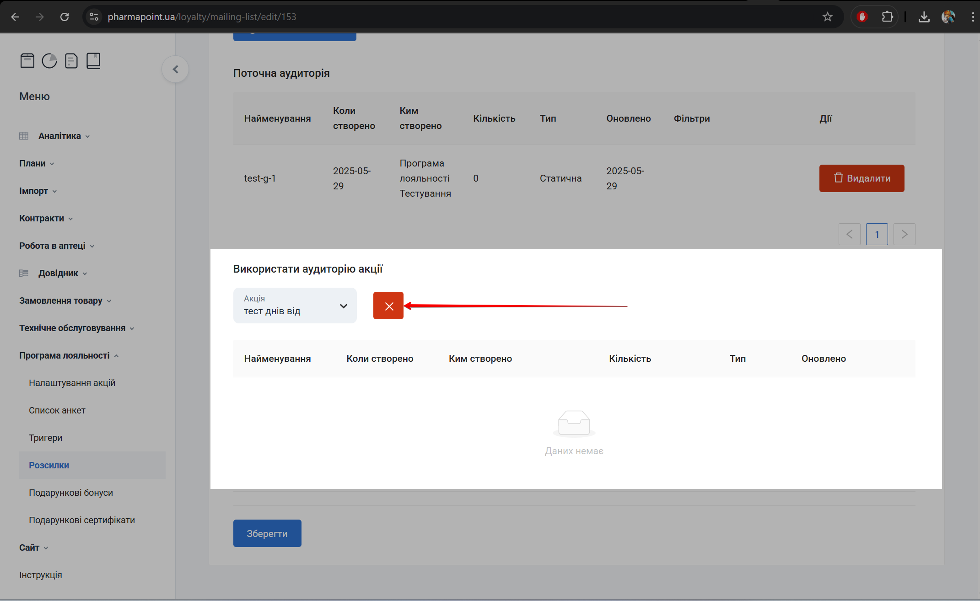Select Тригери in the sidebar

tap(45, 438)
